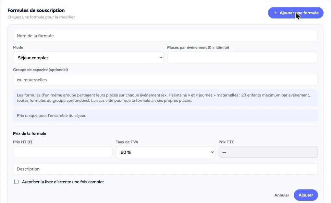This screenshot has width=331, height=203.
Task: Select the "Groupe de capacité" text field
Action: coord(165,80)
